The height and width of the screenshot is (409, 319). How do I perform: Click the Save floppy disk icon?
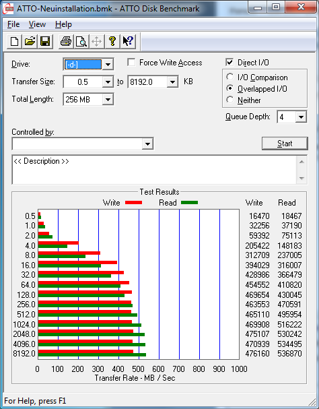(x=45, y=42)
